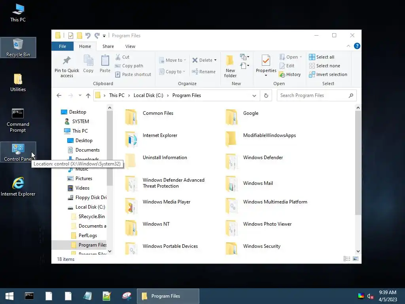The image size is (405, 304).
Task: Select Internet Explorer desktop icon
Action: (18, 186)
